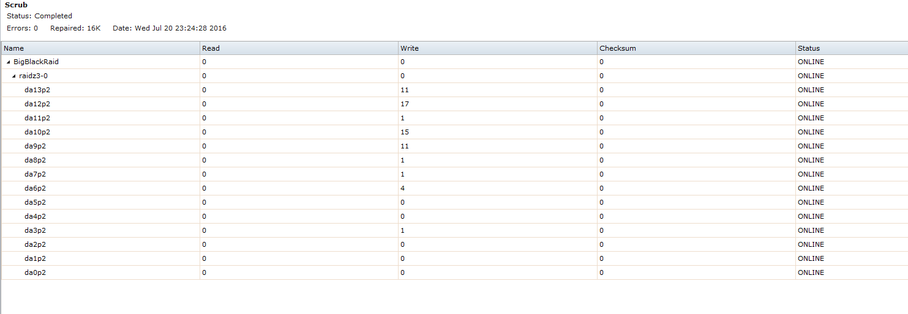Select the da10p2 disk row

coord(454,132)
